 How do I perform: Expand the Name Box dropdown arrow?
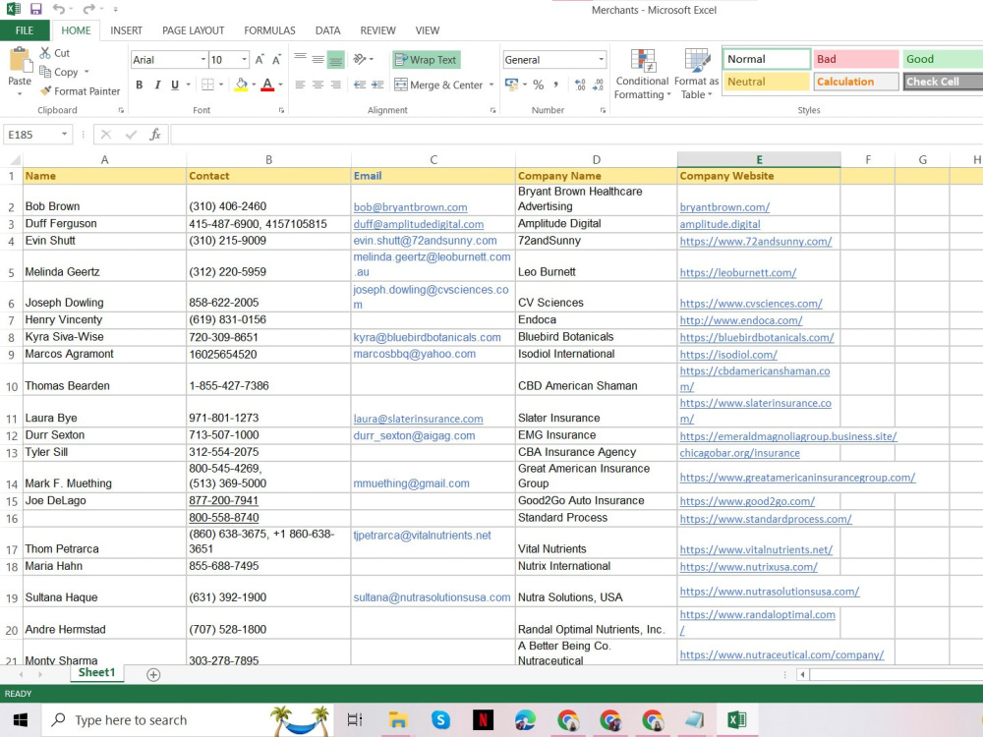coord(64,134)
